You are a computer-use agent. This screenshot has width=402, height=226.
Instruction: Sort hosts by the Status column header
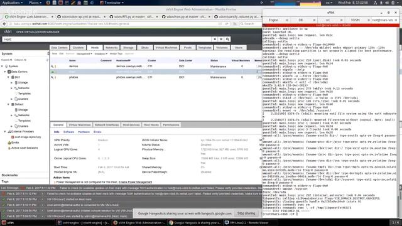click(x=214, y=60)
